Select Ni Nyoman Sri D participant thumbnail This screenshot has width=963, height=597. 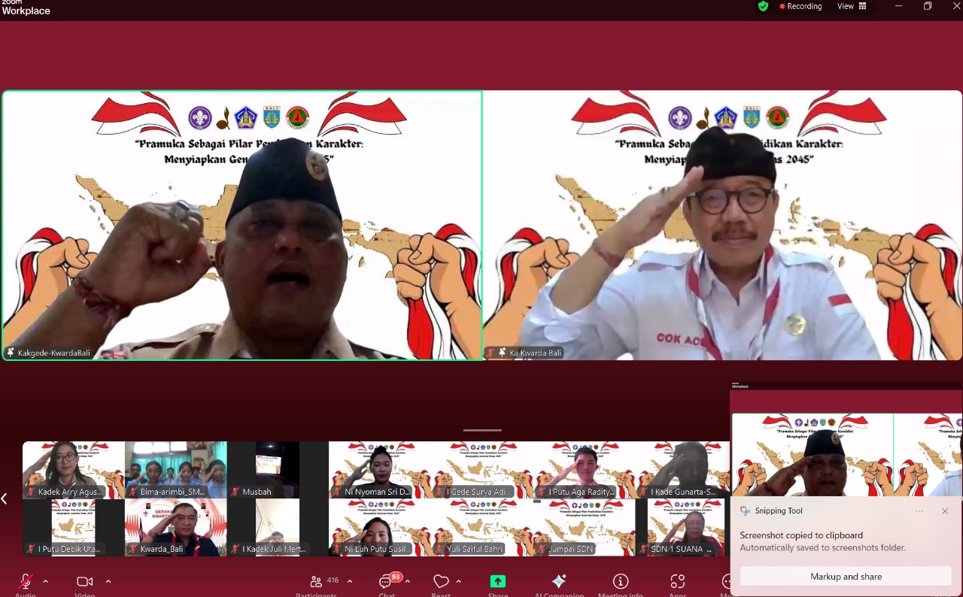pyautogui.click(x=380, y=470)
